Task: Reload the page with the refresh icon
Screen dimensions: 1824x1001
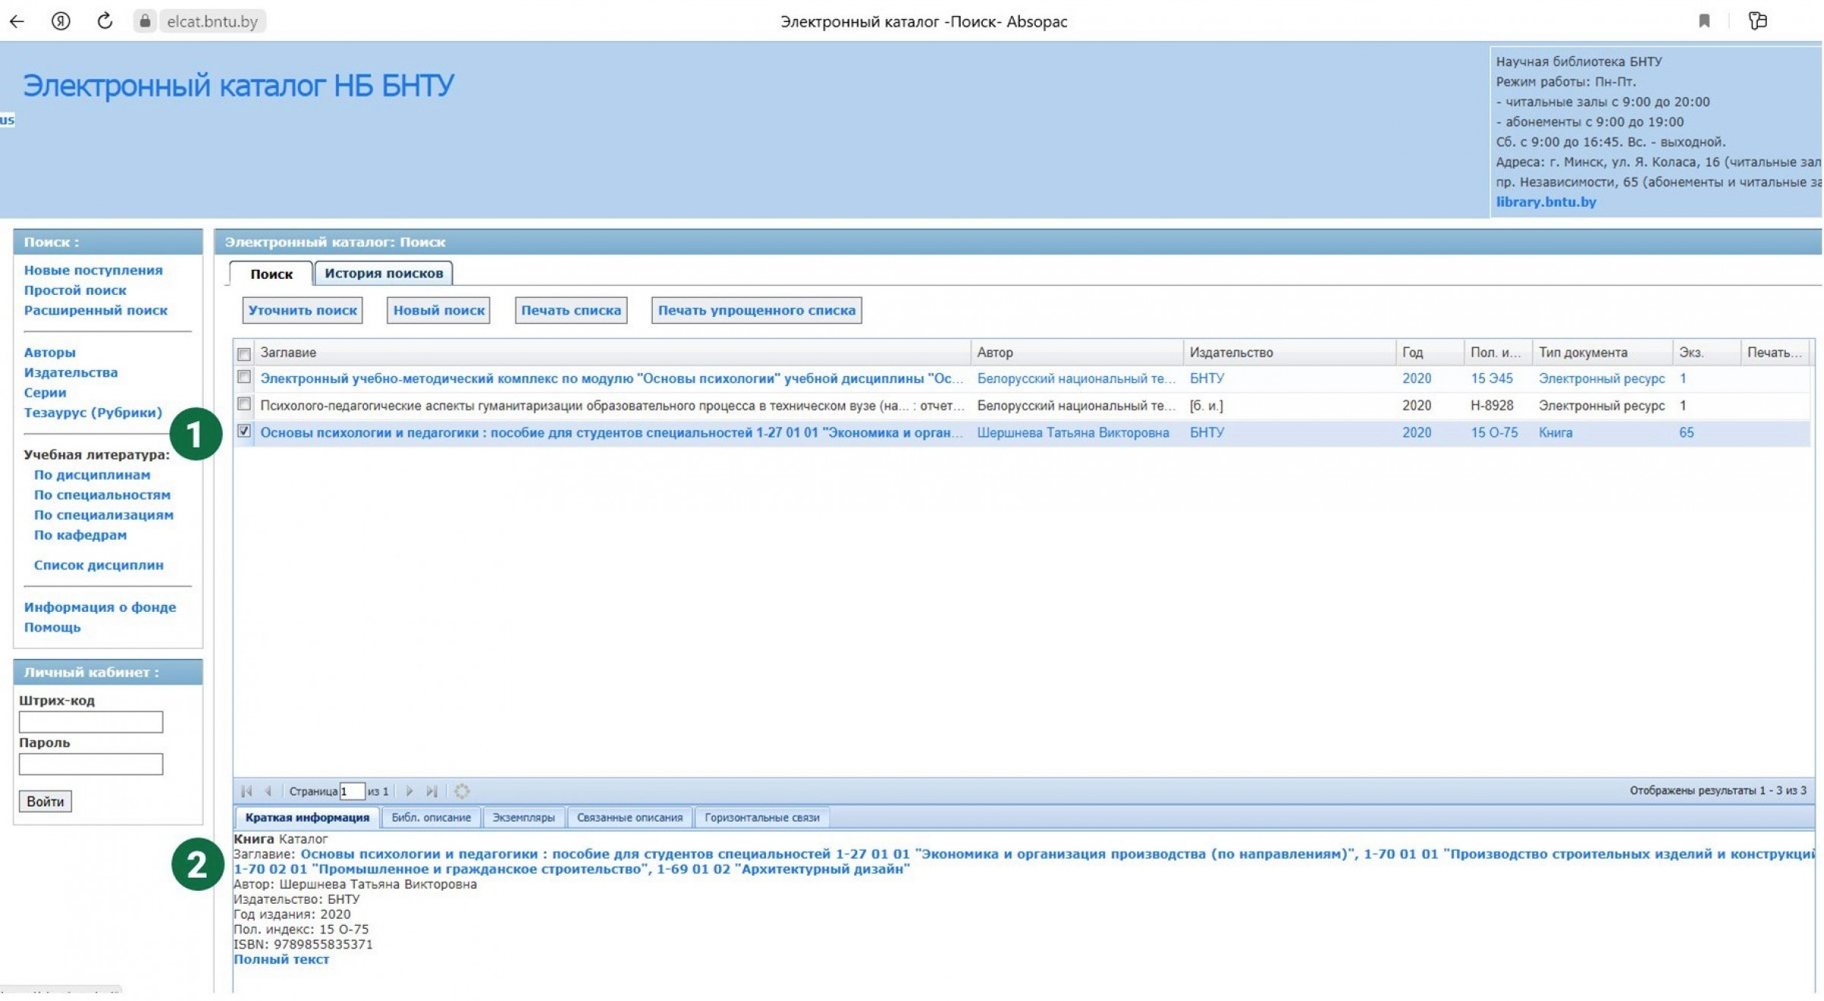Action: (105, 21)
